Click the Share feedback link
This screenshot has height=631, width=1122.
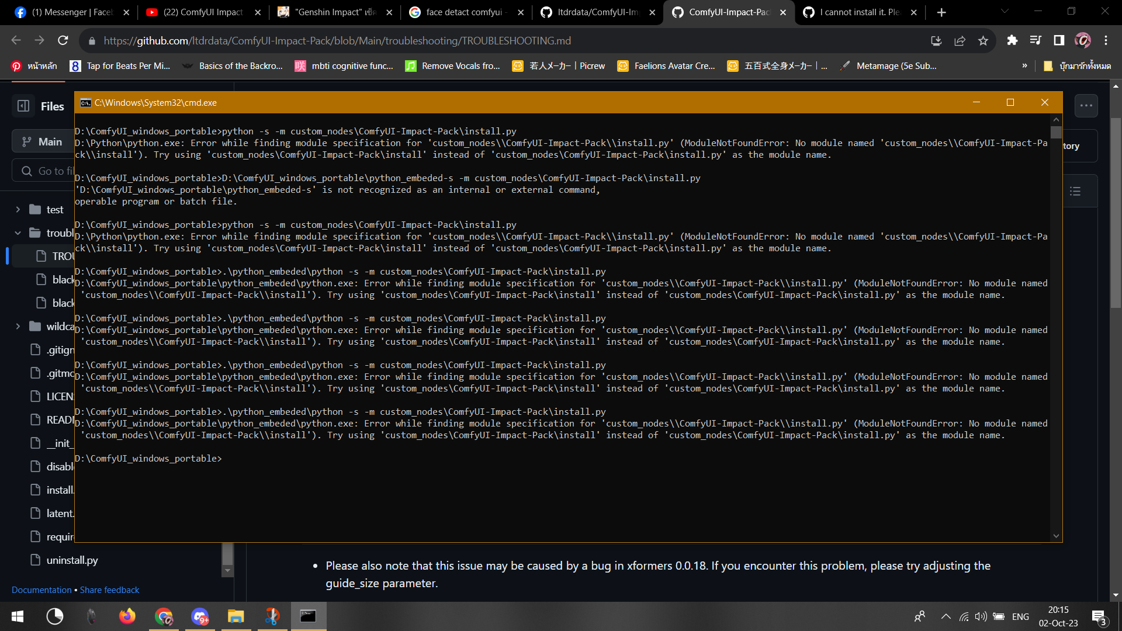pos(109,590)
